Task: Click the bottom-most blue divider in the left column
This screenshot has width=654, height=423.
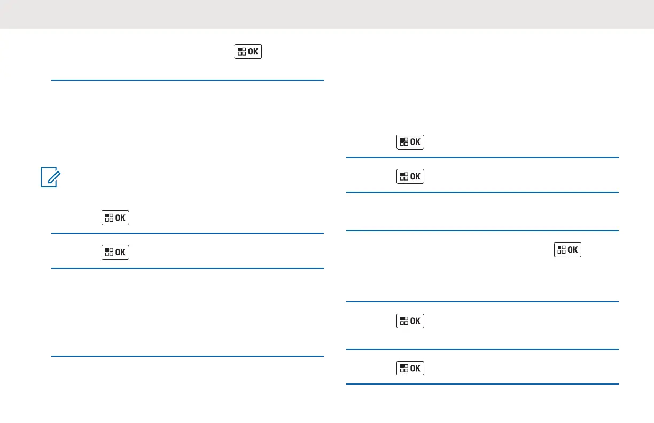Action: (x=188, y=356)
